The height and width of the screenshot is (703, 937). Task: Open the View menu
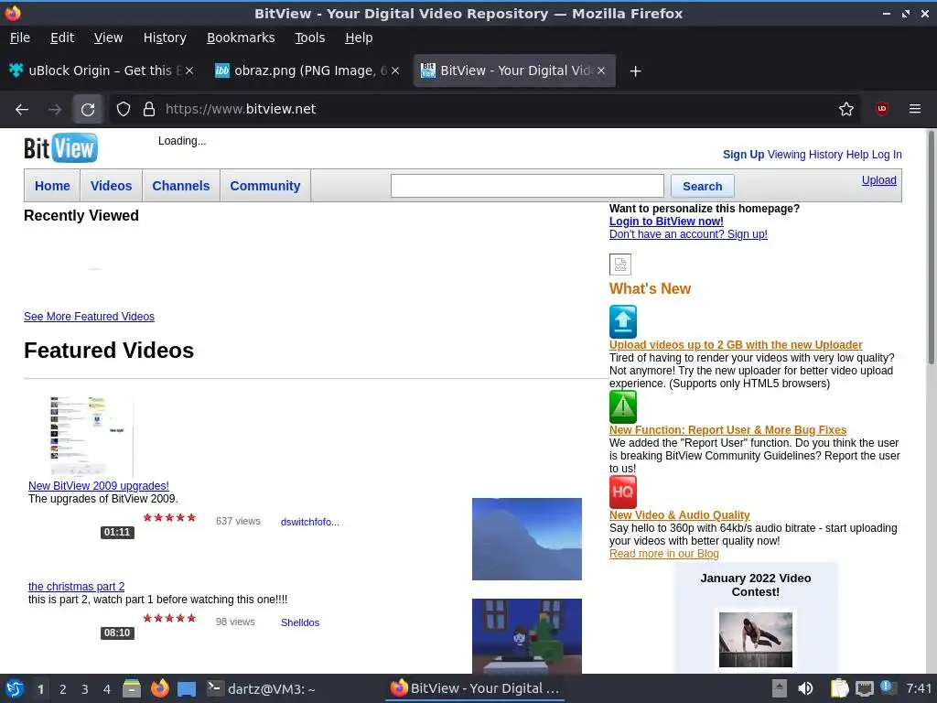pyautogui.click(x=108, y=38)
